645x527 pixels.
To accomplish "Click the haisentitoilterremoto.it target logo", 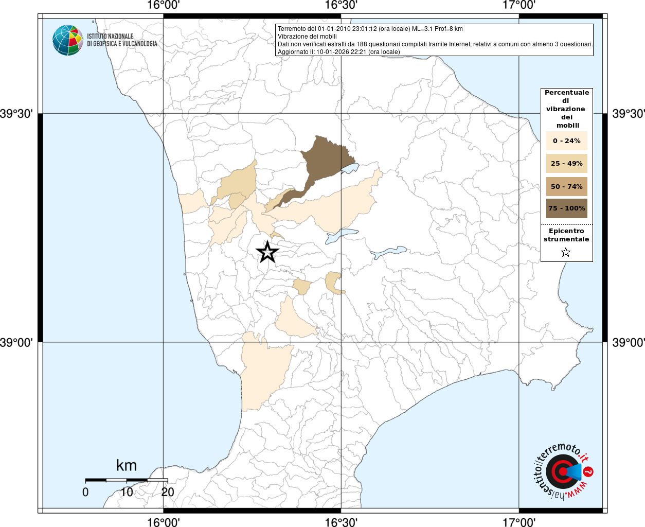I will click(562, 471).
